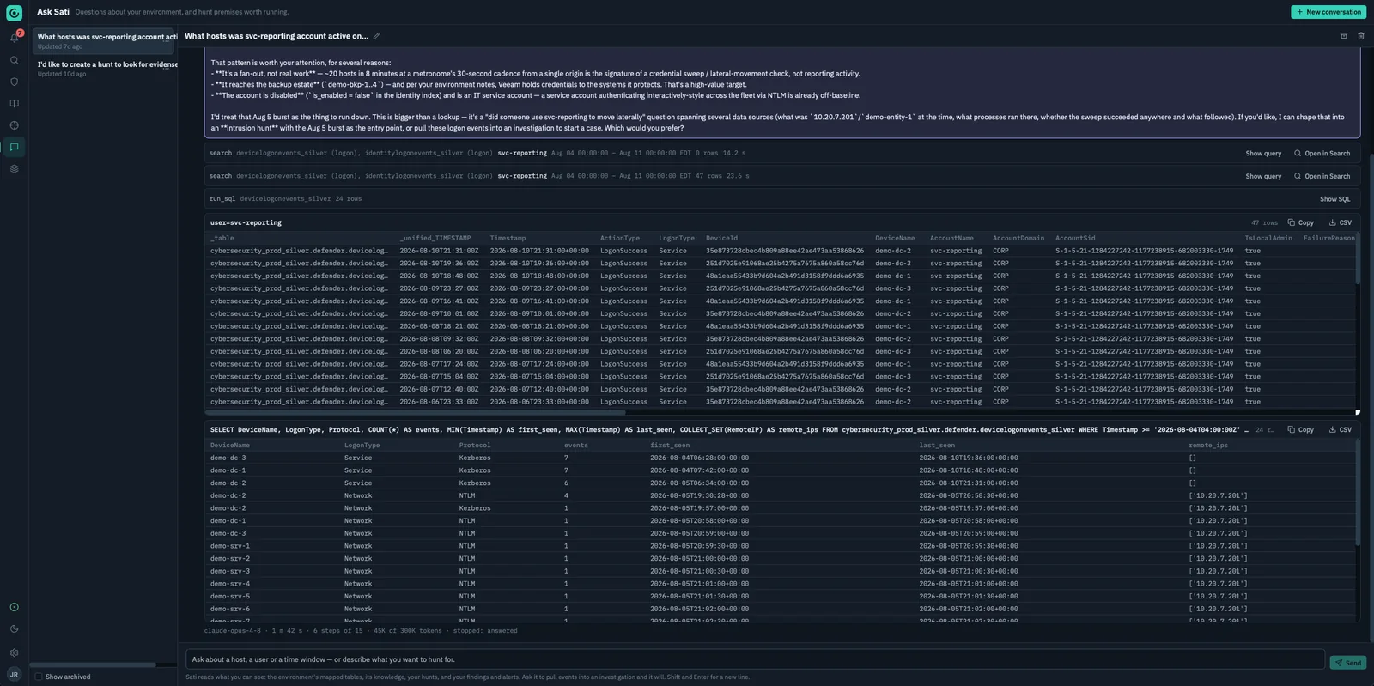Open the crosshair hunt icon in sidebar
Viewport: 1374px width, 686px height.
pos(14,125)
